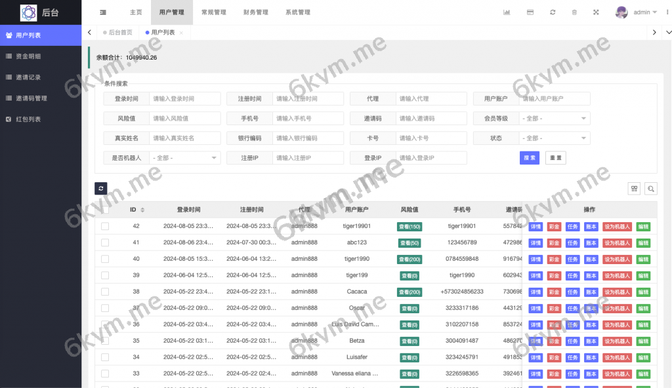Click the blue 搜索 button
This screenshot has height=388, width=672.
click(529, 158)
